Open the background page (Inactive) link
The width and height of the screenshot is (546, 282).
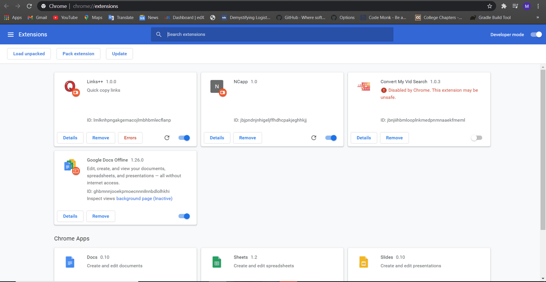[x=144, y=199]
